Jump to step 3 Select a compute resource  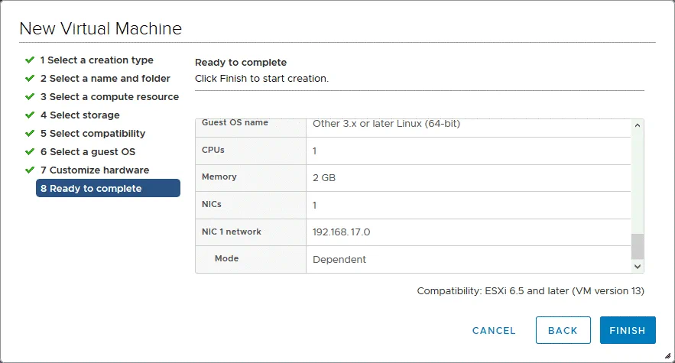(109, 97)
